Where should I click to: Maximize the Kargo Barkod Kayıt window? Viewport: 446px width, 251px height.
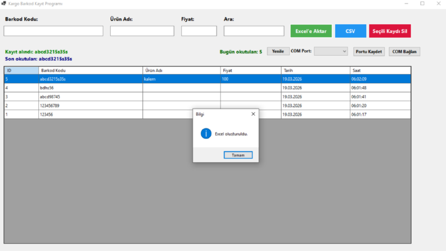[x=422, y=3]
